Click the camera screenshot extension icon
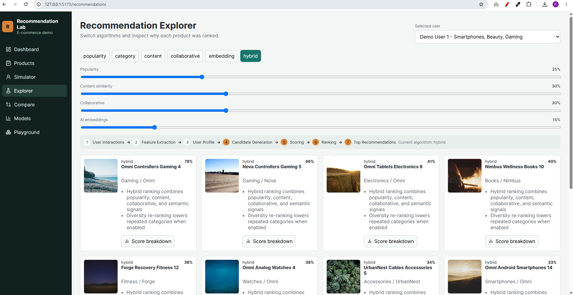This screenshot has height=295, width=573. coord(496,4)
